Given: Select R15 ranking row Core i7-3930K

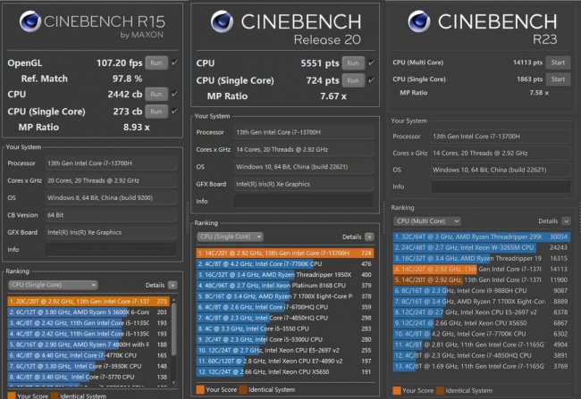Looking at the screenshot, I should 88,366.
